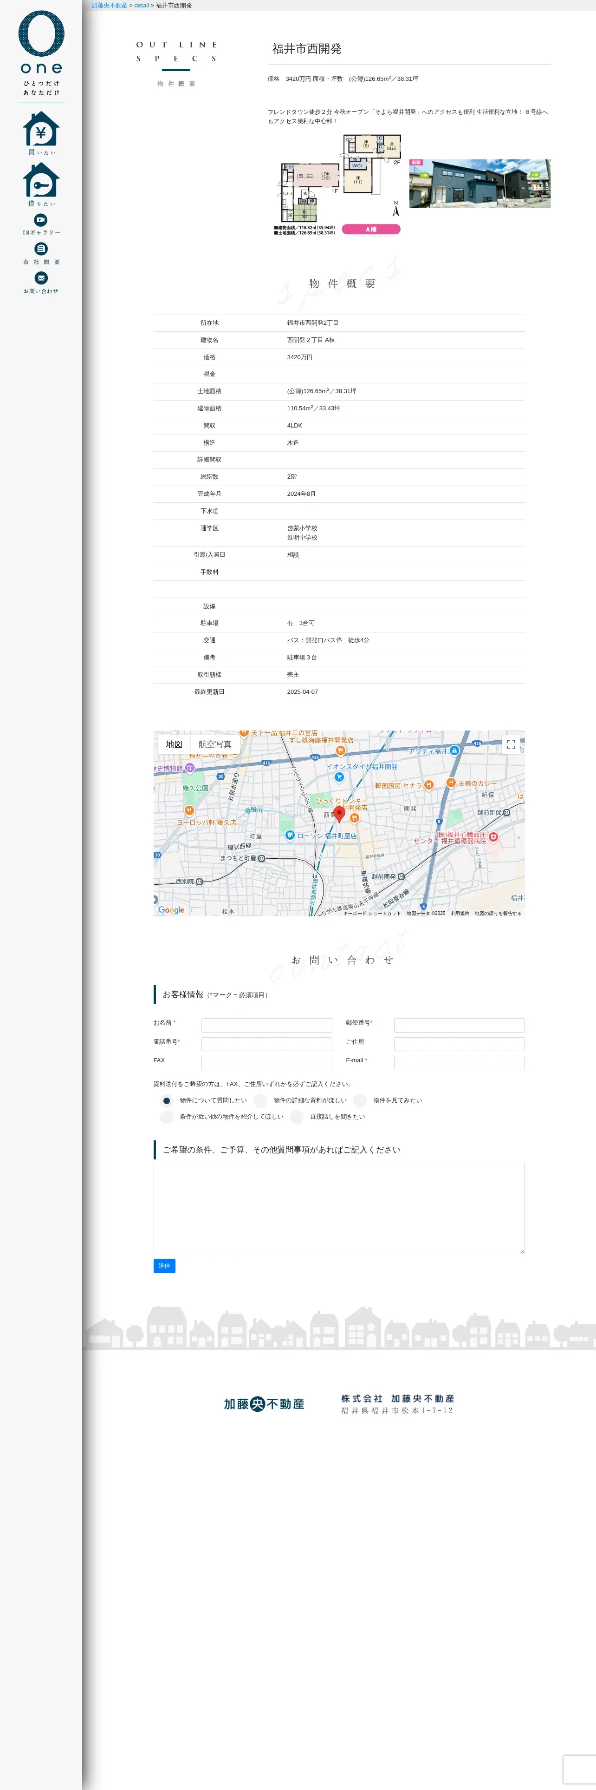Open the floor plan image
596x1790 pixels.
[x=338, y=185]
